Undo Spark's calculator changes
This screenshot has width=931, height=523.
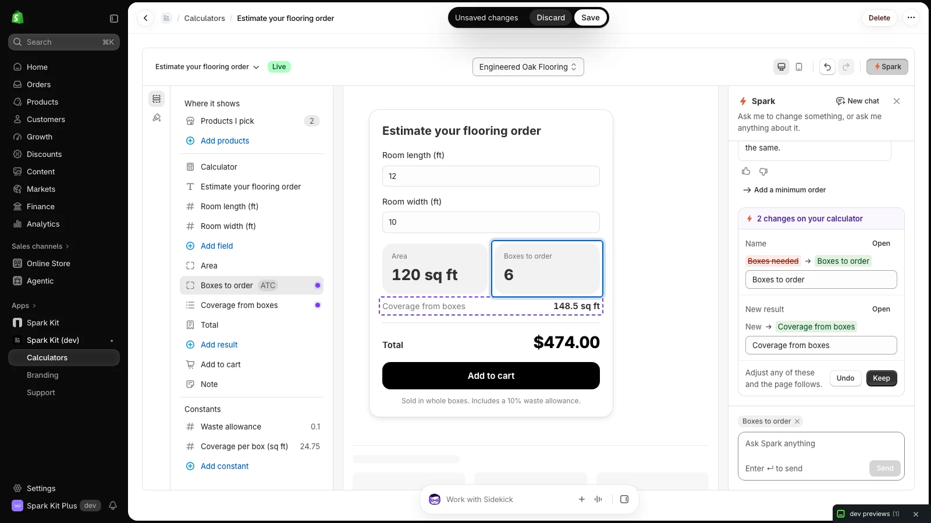[x=845, y=378]
